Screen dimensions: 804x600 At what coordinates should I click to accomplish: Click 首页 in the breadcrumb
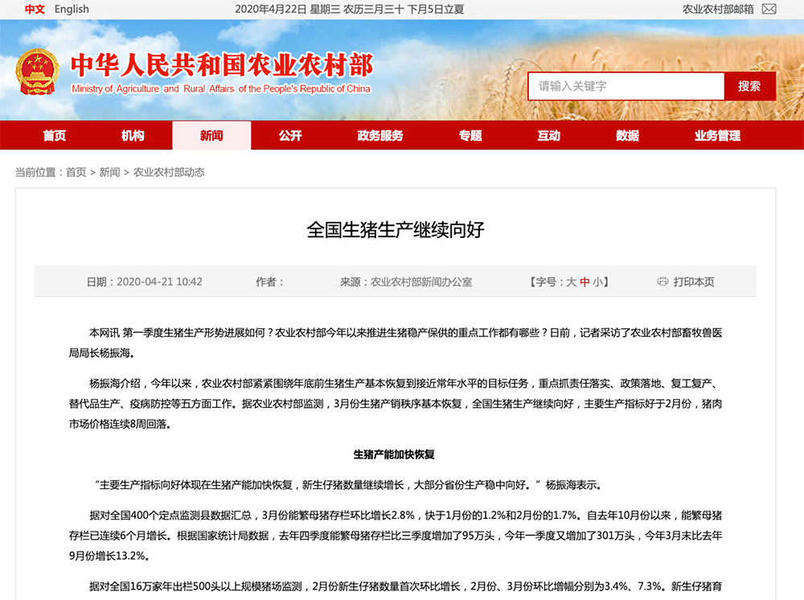pos(76,172)
